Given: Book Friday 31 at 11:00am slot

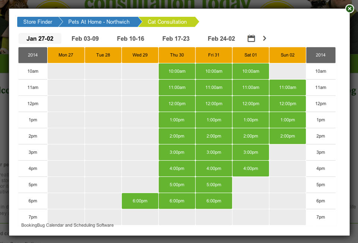Looking at the screenshot, I should pos(214,87).
